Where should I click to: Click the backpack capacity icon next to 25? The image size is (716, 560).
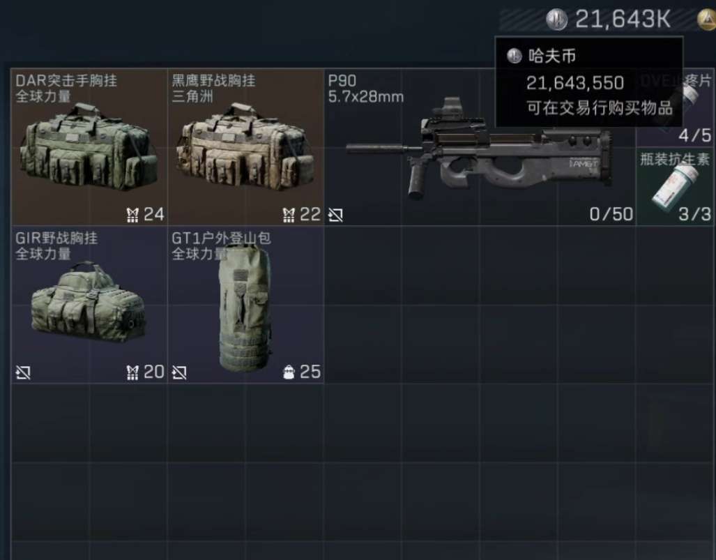point(289,372)
